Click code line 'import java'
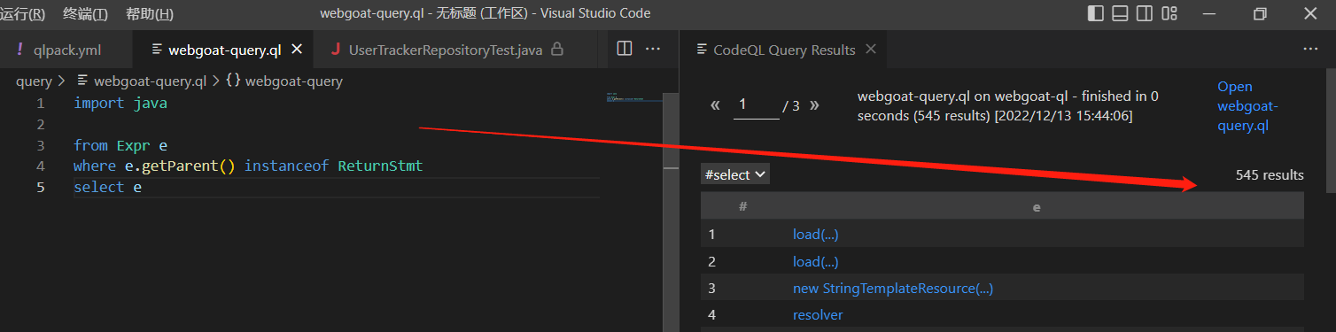The image size is (1336, 332). pyautogui.click(x=120, y=104)
